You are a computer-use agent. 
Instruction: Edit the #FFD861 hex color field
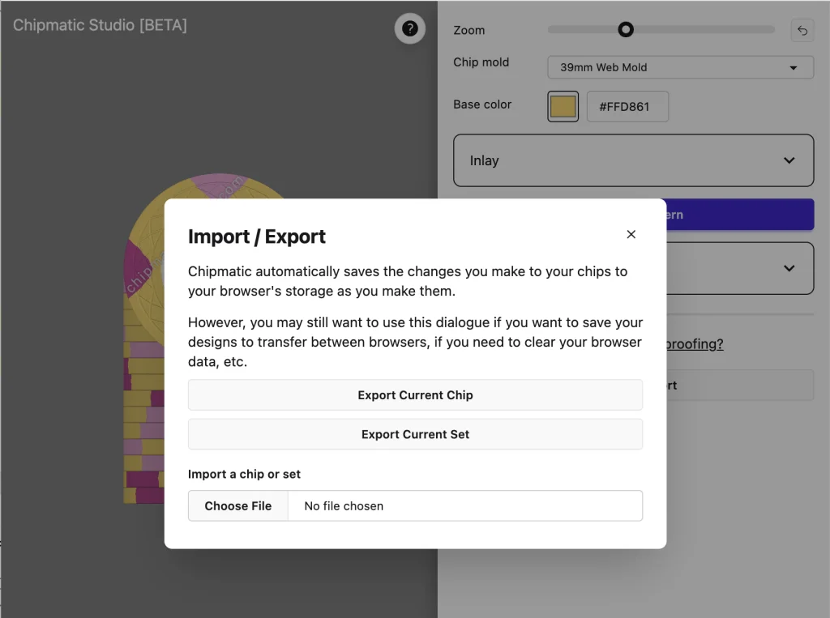click(627, 106)
